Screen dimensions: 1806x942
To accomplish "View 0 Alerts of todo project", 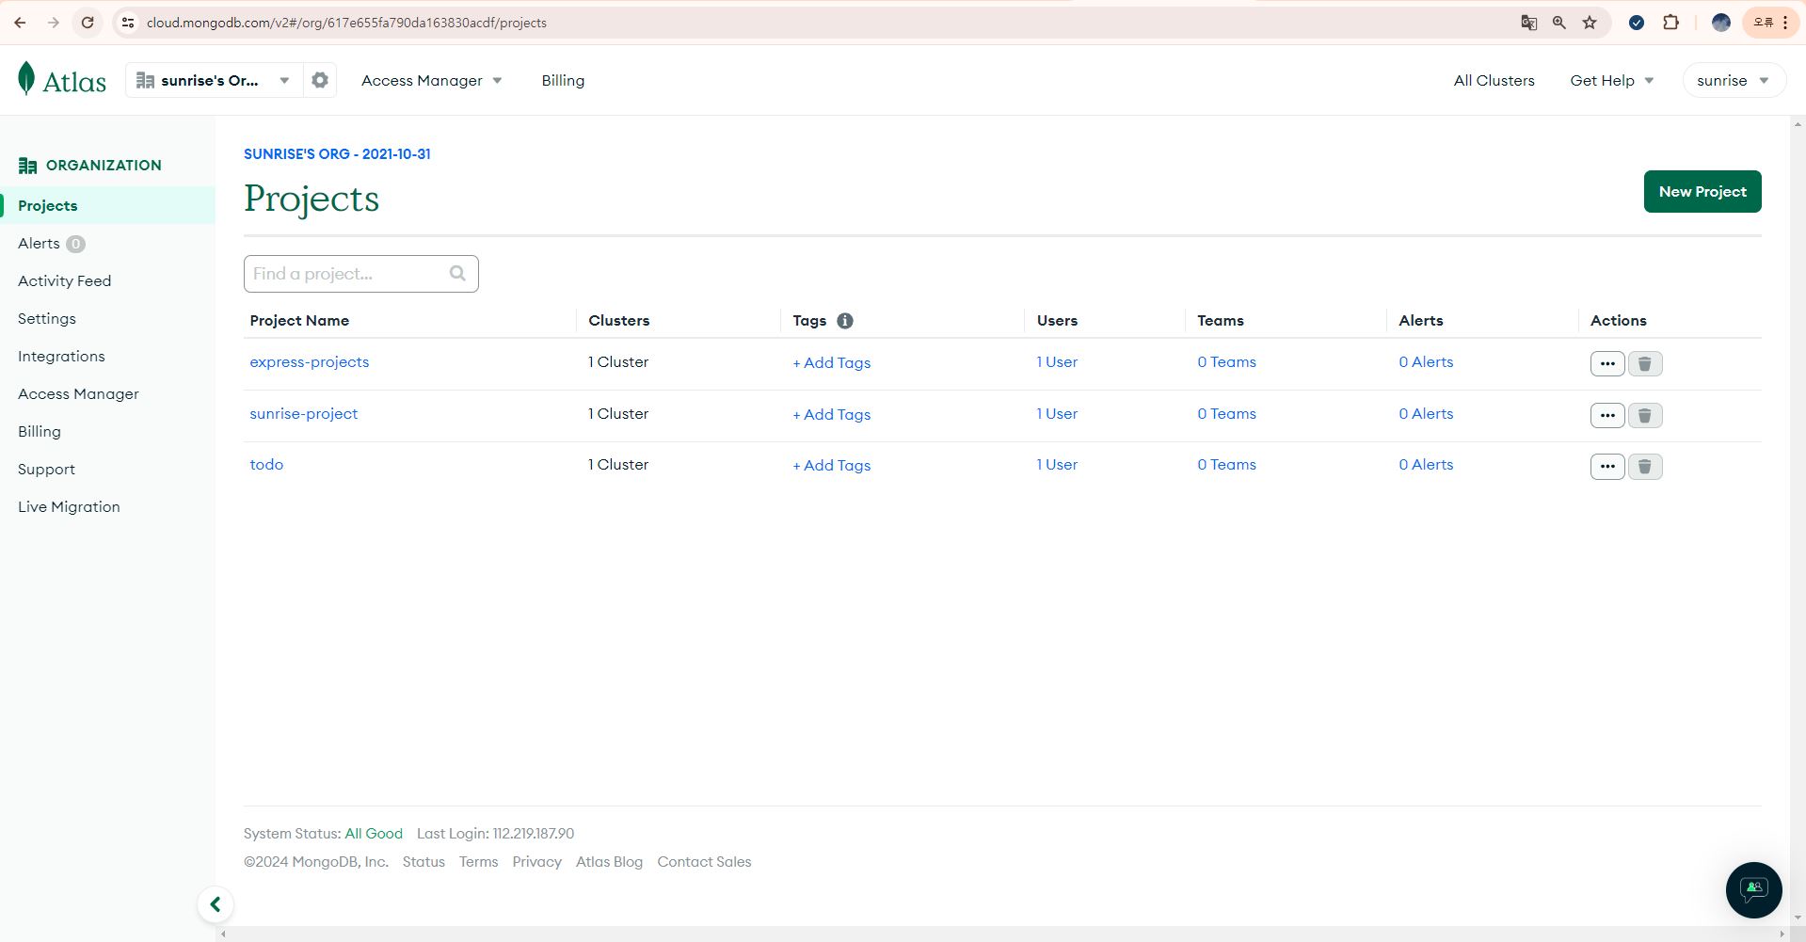I will point(1426,465).
